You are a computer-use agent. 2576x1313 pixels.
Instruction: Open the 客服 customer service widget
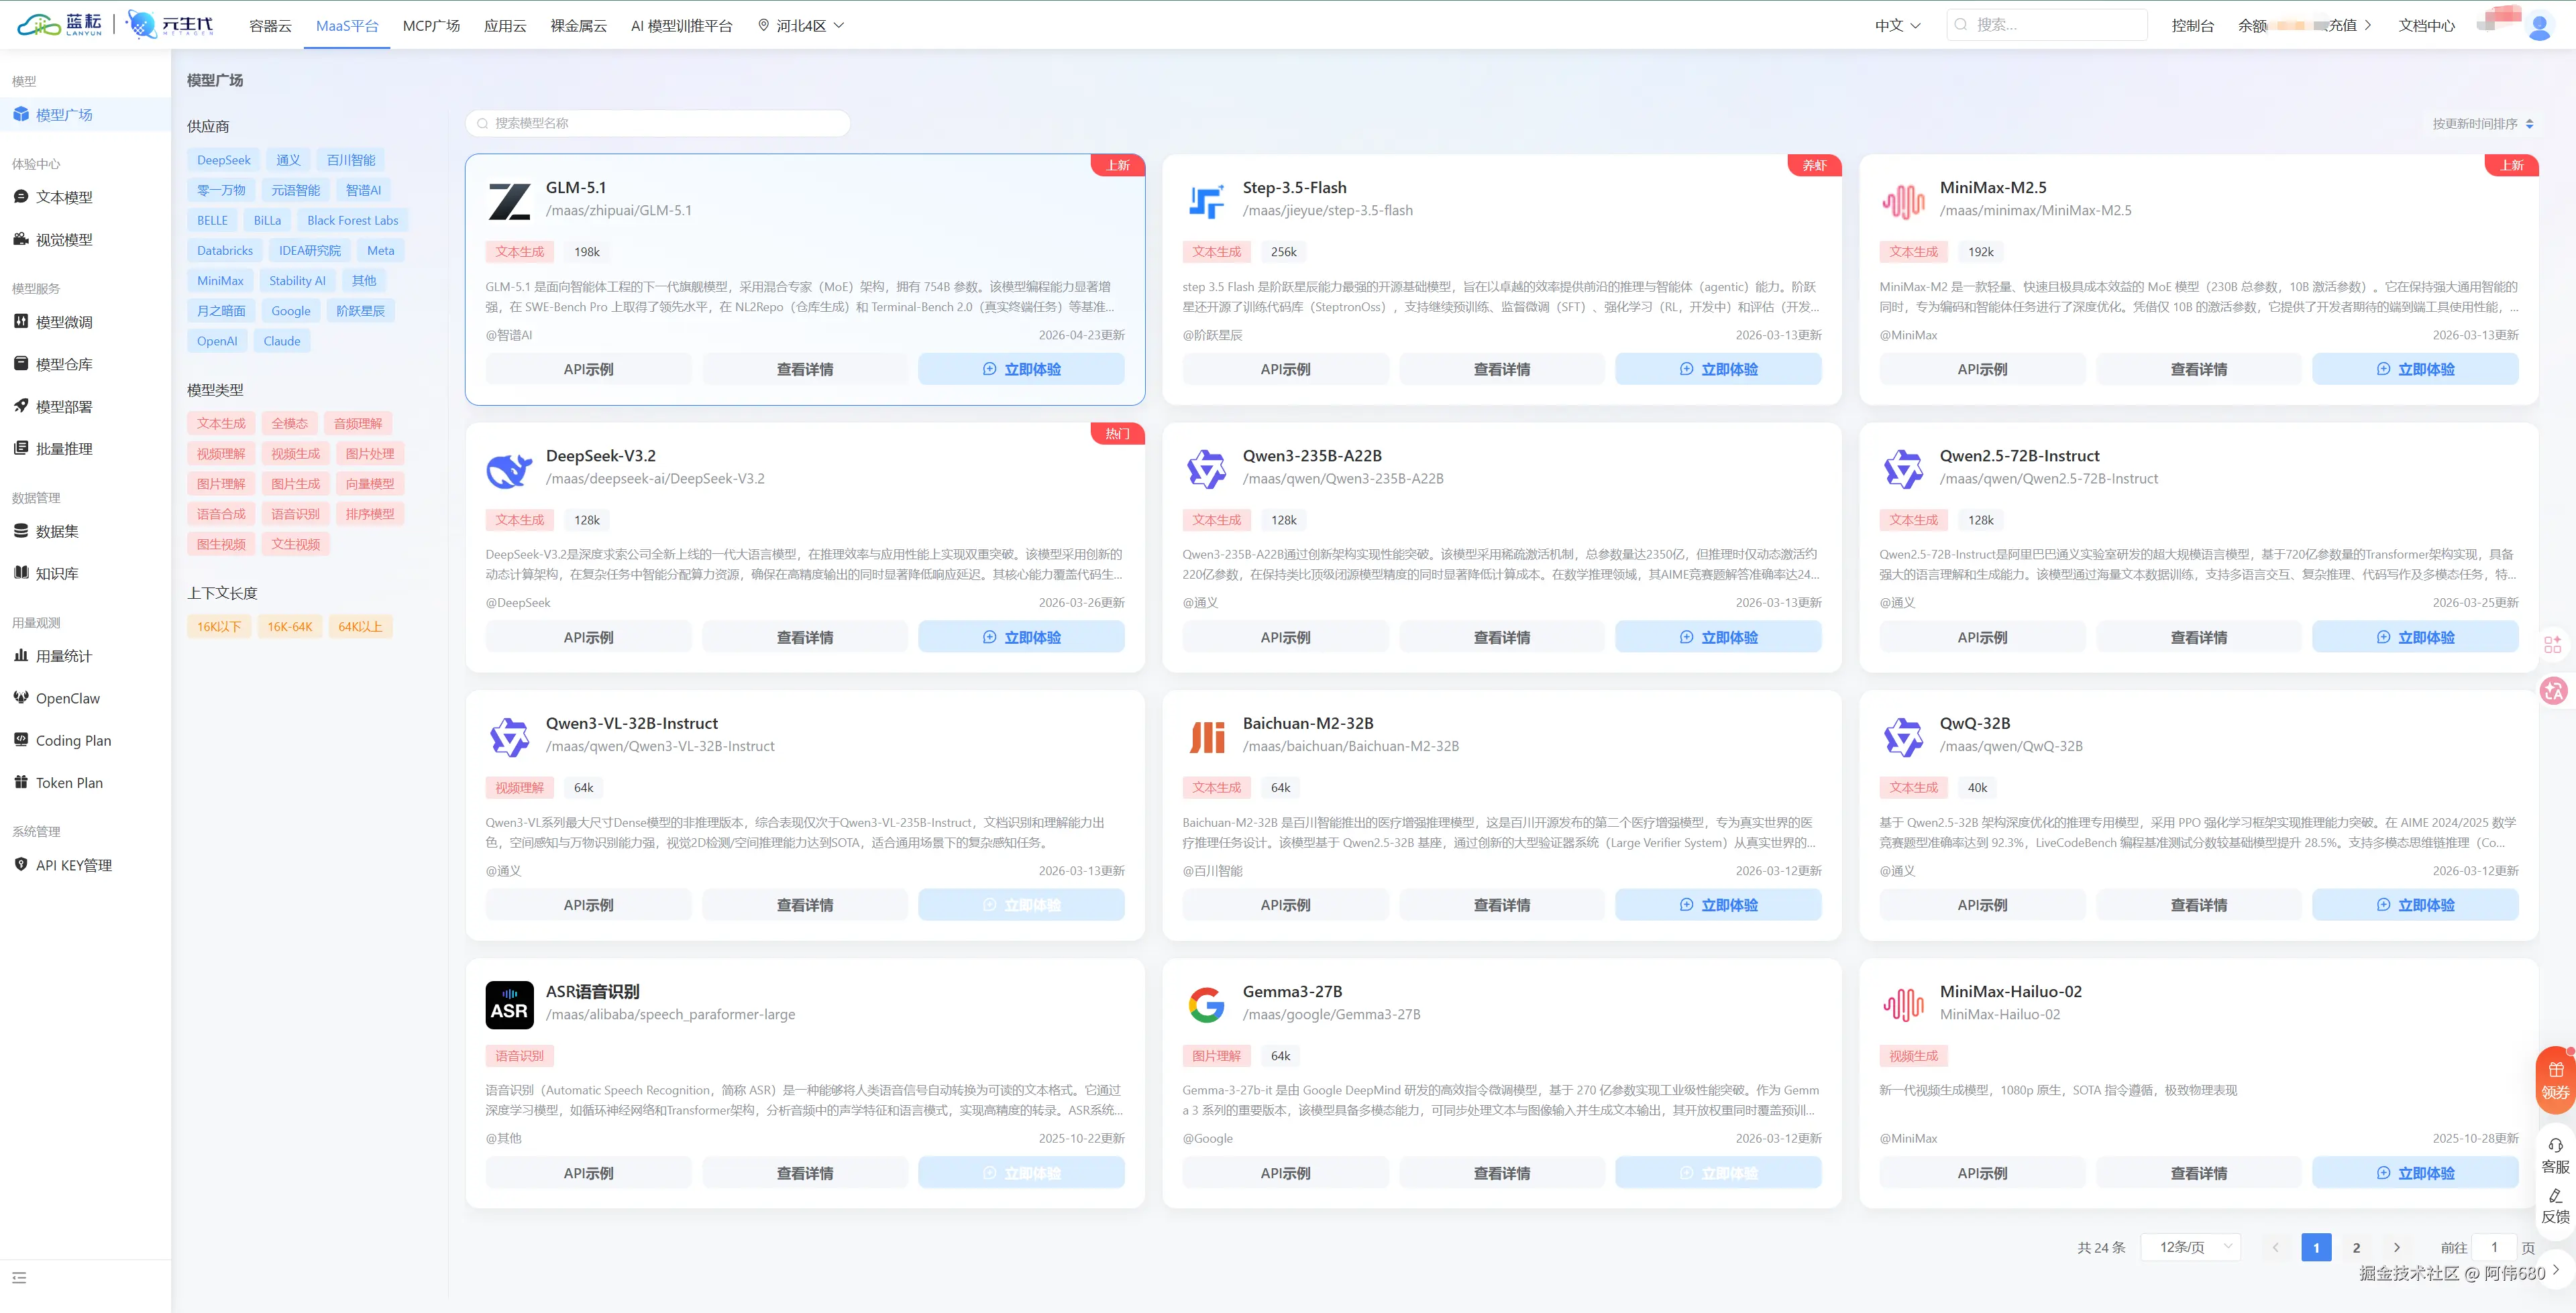pos(2555,1155)
